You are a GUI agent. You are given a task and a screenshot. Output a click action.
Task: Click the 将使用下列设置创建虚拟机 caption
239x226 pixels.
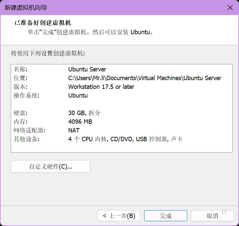click(48, 53)
